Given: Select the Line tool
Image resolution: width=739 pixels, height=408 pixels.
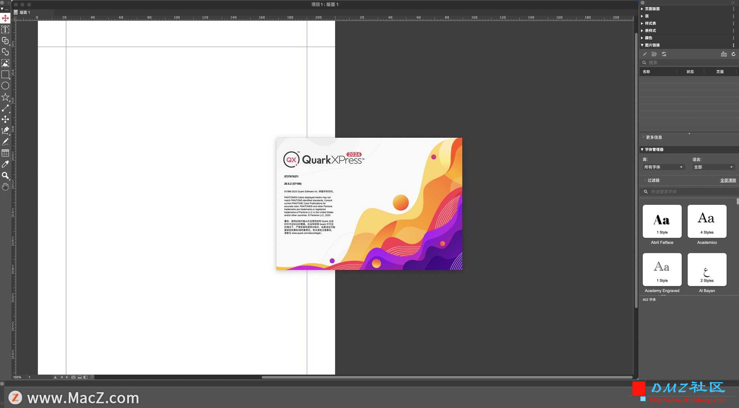Looking at the screenshot, I should [x=5, y=108].
